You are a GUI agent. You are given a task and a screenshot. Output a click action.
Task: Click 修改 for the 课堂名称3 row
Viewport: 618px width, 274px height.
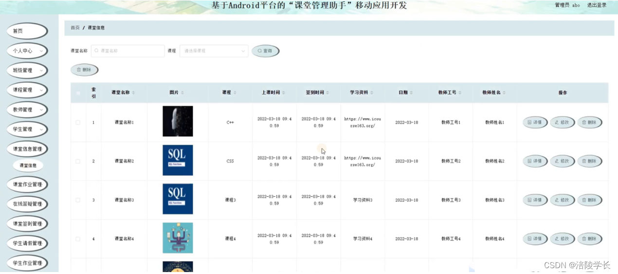(x=562, y=200)
